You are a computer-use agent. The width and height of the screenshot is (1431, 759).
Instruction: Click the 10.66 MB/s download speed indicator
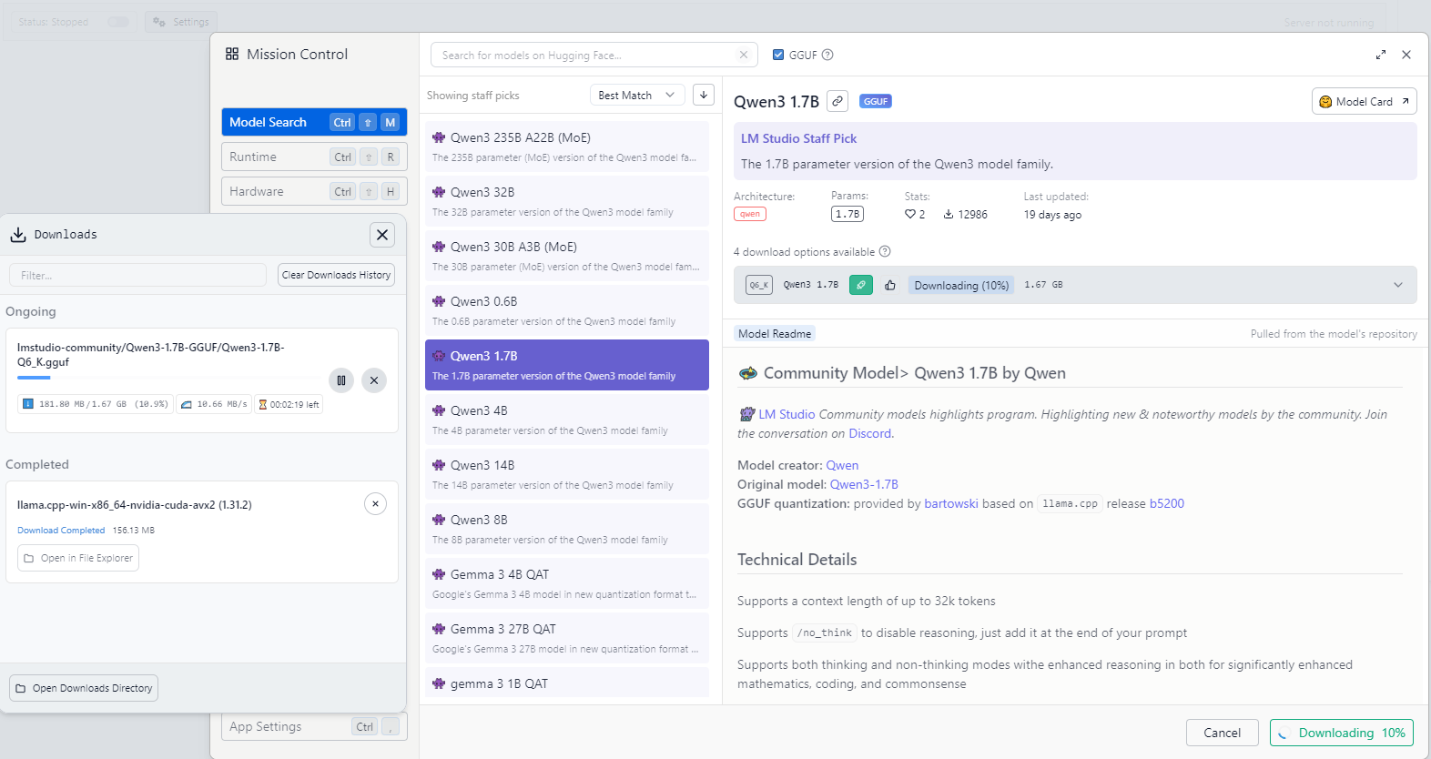click(x=214, y=404)
